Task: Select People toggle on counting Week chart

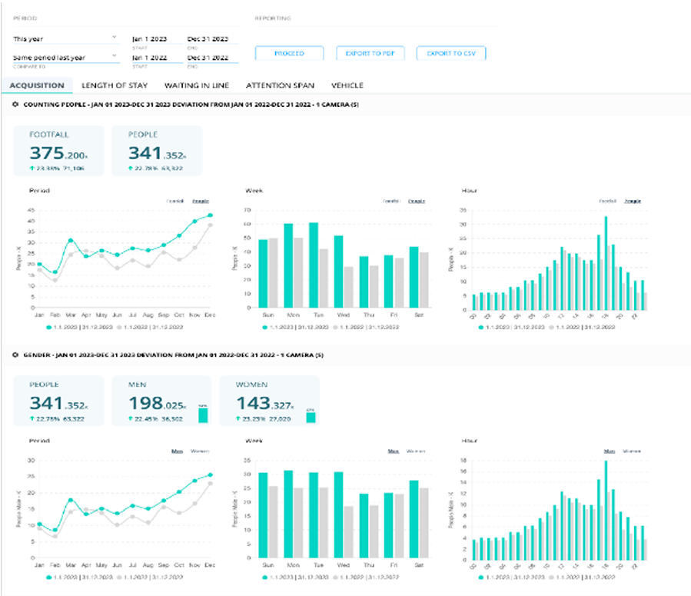Action: [417, 201]
